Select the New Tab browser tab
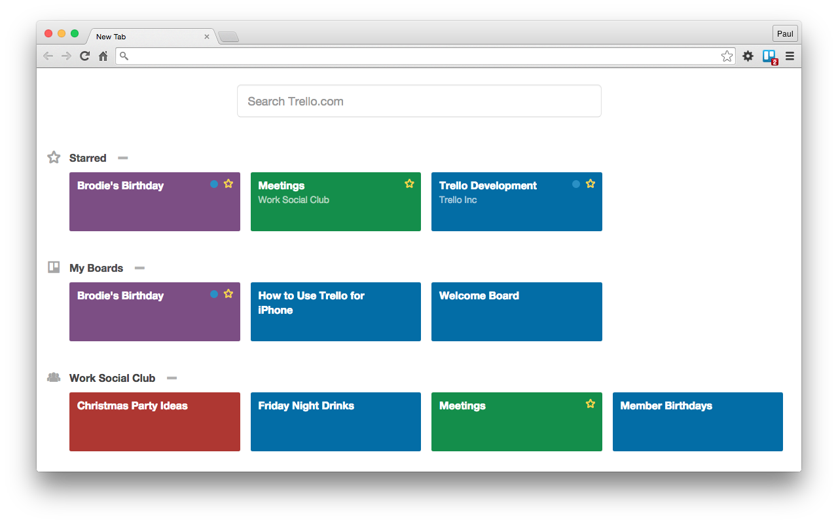 tap(152, 37)
